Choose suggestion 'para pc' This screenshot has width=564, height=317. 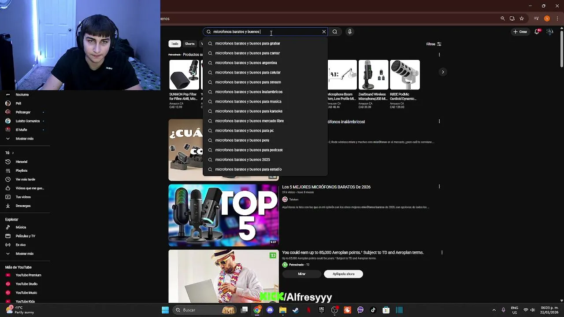coord(265,130)
